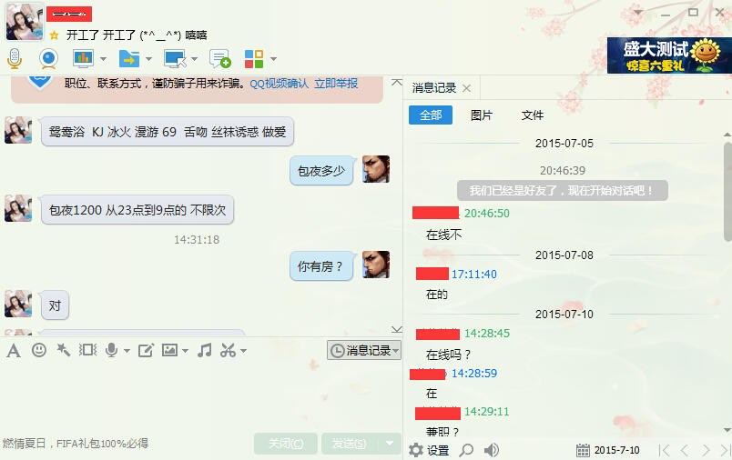Click the 立即举报 report link
Image resolution: width=732 pixels, height=460 pixels.
tap(336, 84)
